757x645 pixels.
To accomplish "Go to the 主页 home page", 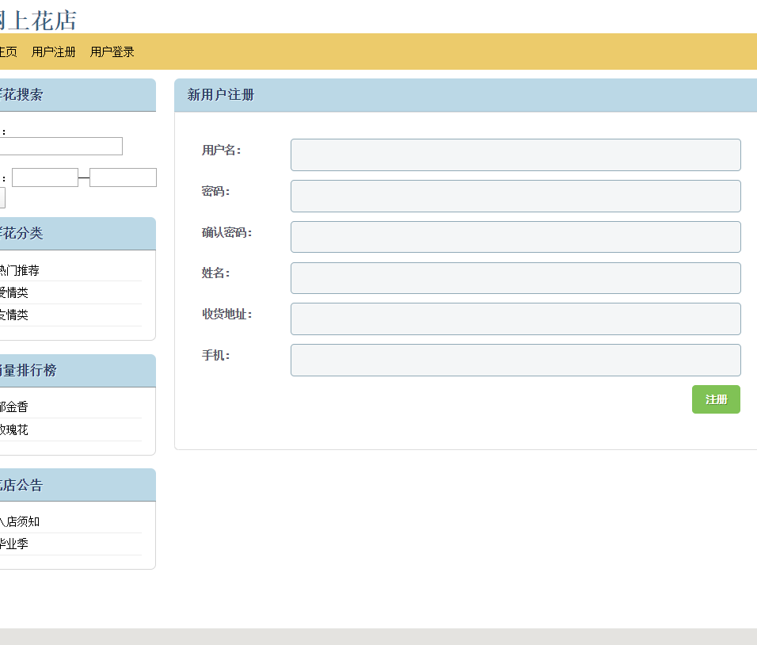I will click(x=6, y=52).
